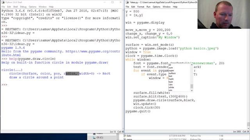This screenshot has width=250, height=140.
Task: Choose 'super' from the autocomplete list
Action: [171, 70]
